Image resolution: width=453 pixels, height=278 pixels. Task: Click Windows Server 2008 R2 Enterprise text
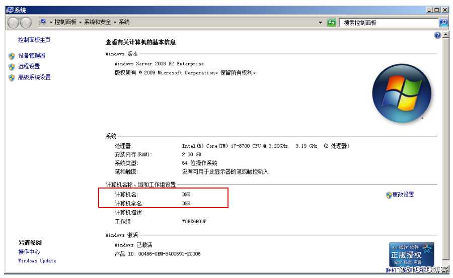[x=159, y=63]
